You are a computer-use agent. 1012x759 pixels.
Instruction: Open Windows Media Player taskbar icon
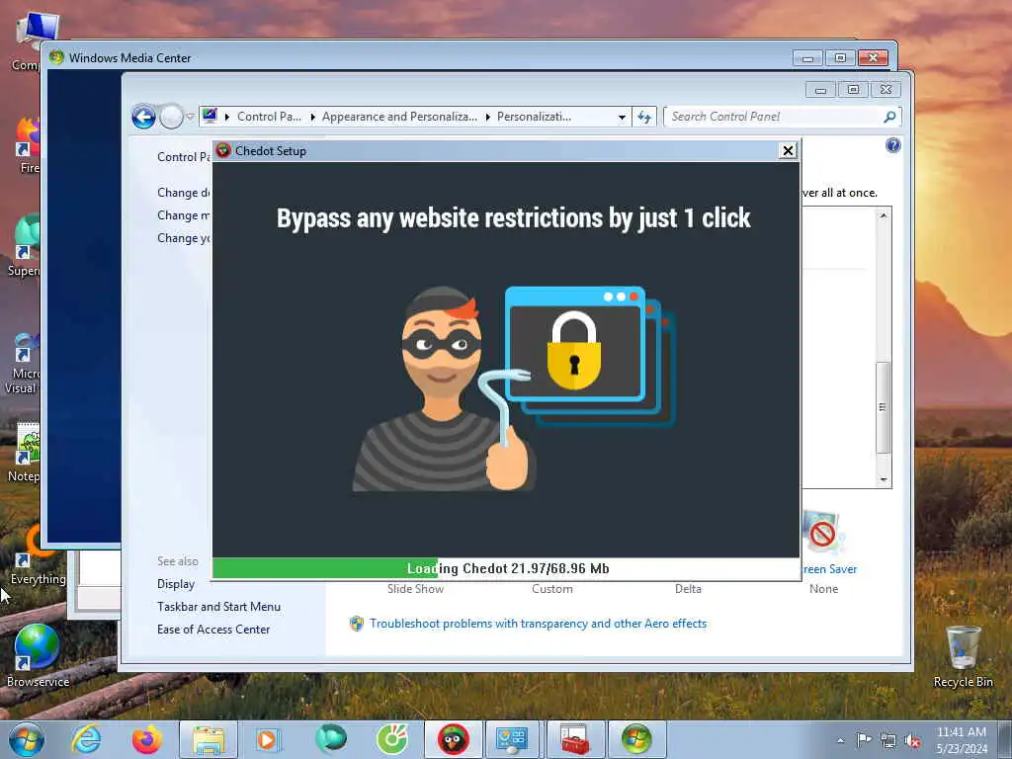[267, 739]
